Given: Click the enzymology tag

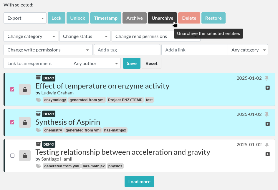Looking at the screenshot, I should pyautogui.click(x=55, y=100).
